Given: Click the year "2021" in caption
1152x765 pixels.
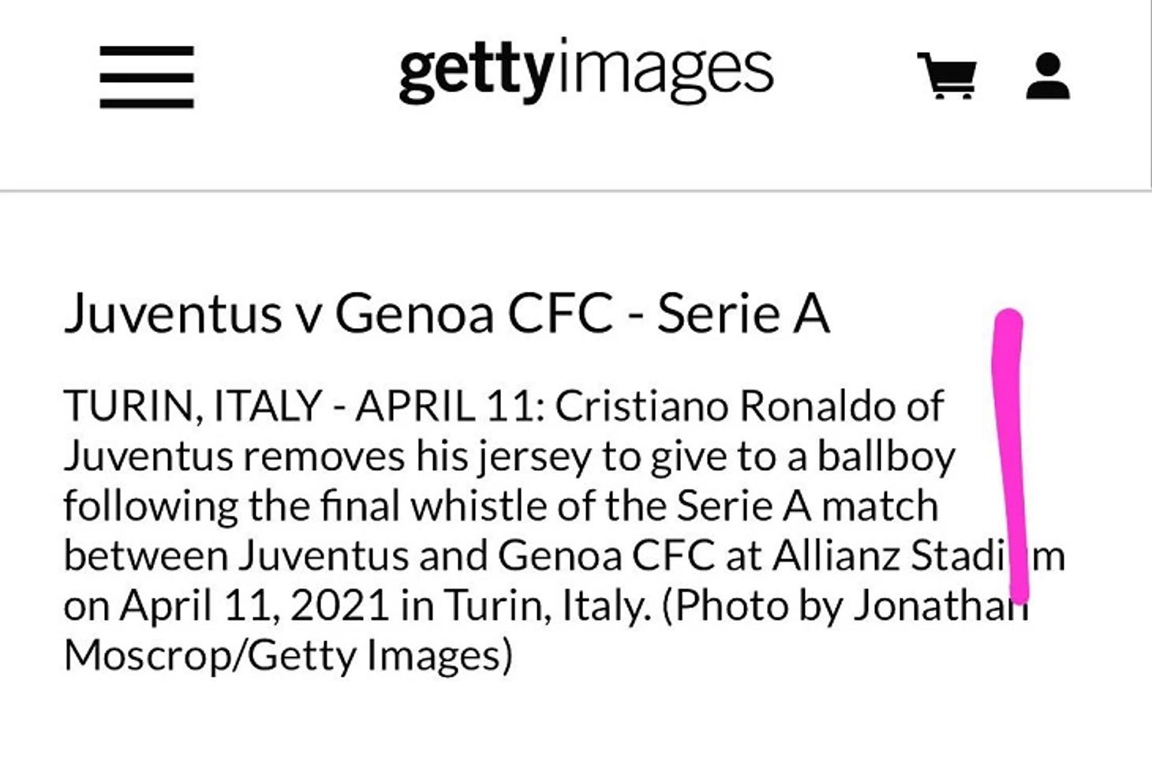Looking at the screenshot, I should coord(340,606).
